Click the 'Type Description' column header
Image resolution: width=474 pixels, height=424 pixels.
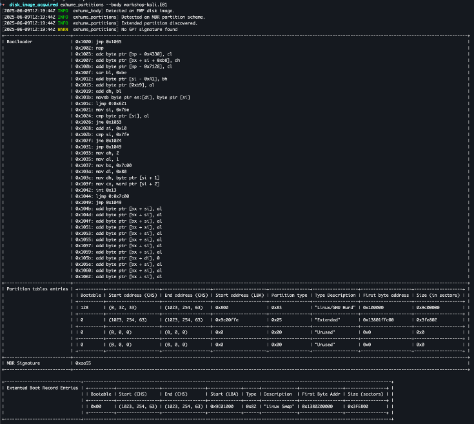335,295
